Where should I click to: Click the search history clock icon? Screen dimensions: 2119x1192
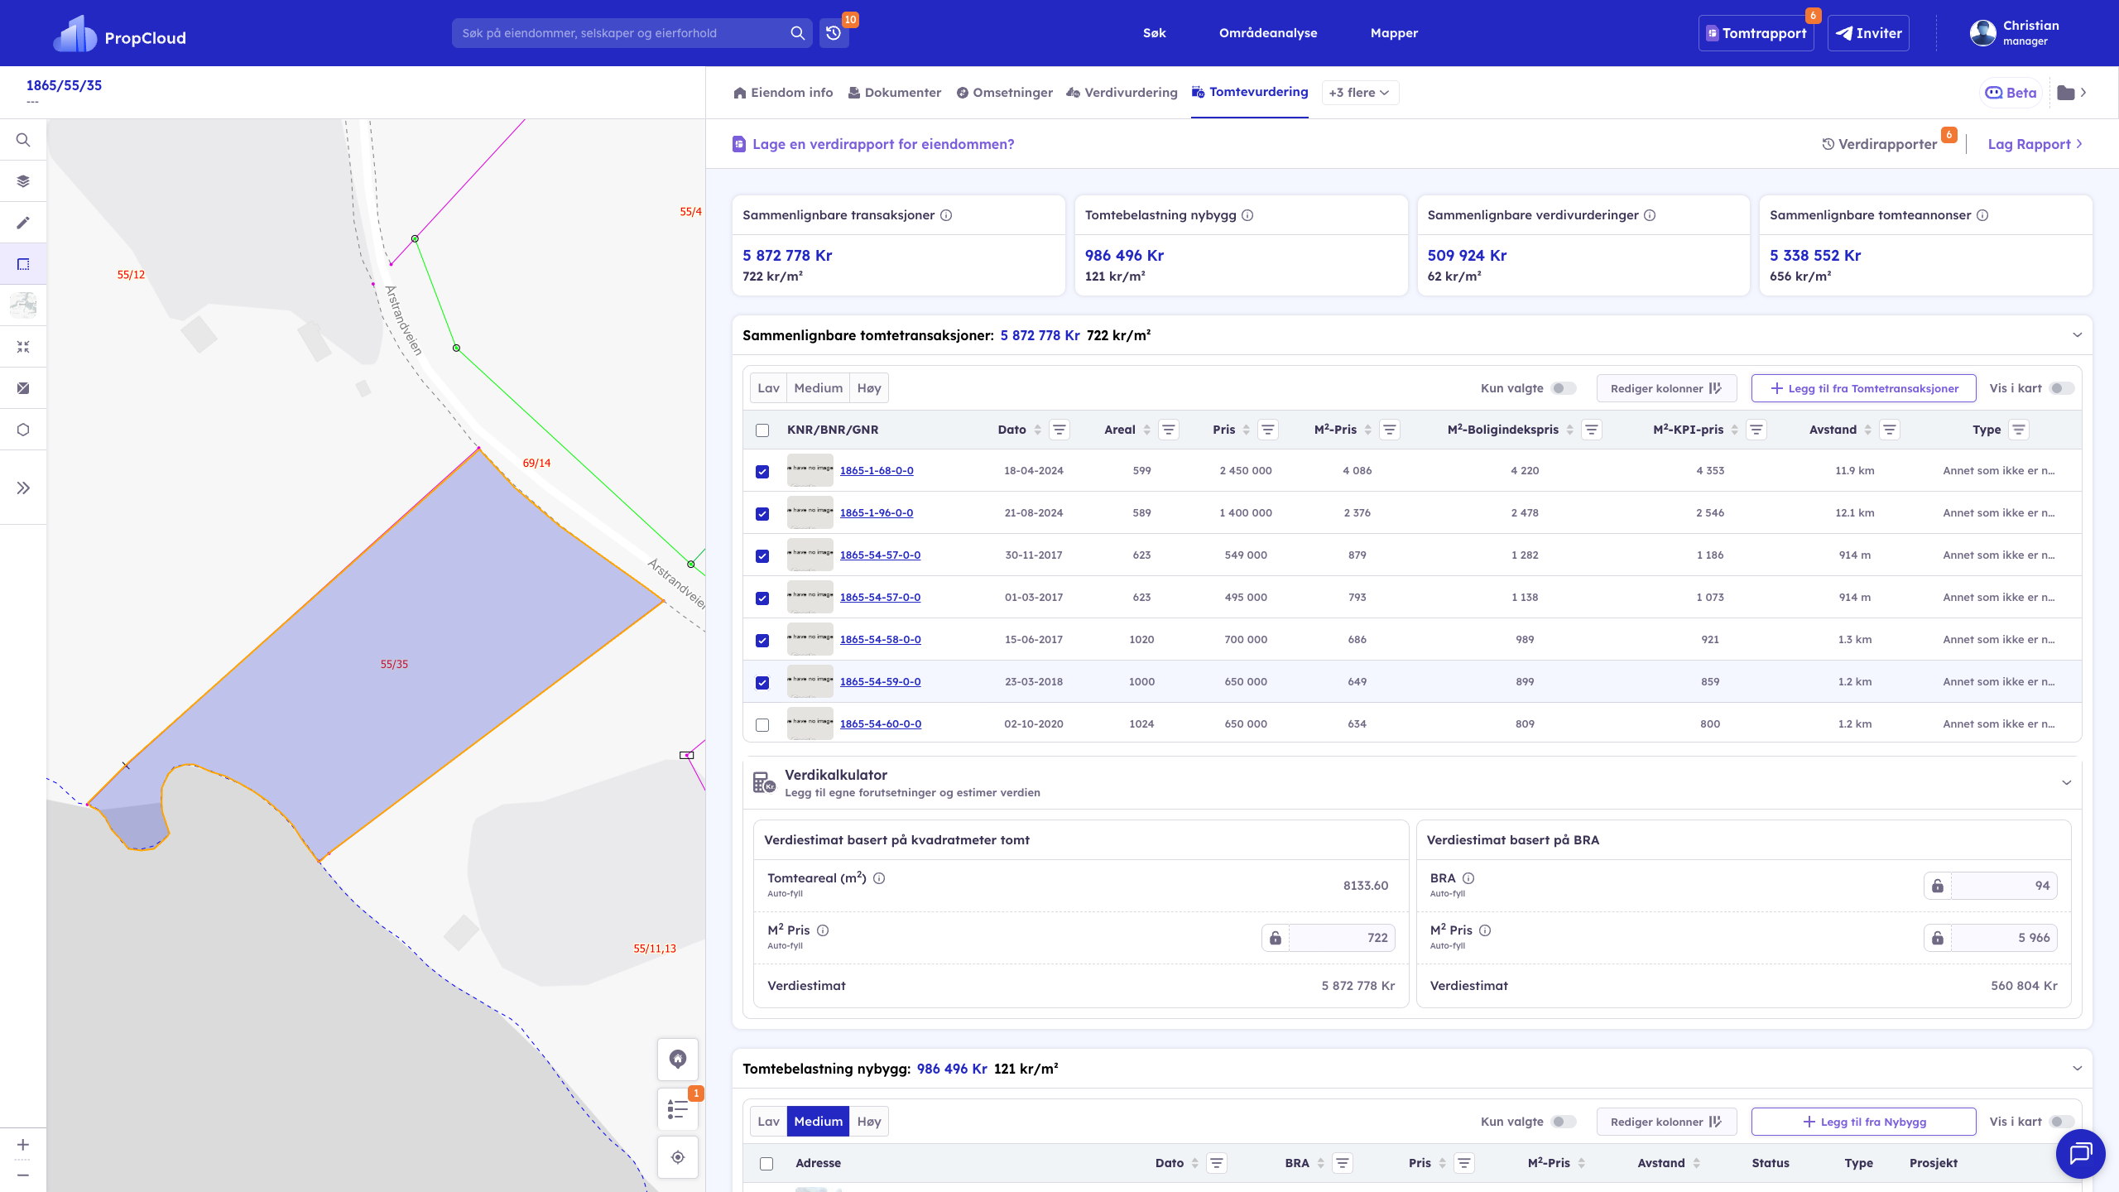point(834,33)
